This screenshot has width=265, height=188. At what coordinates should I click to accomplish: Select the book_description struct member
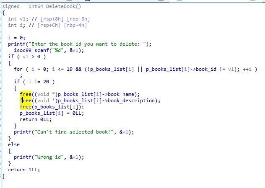pos(131,100)
